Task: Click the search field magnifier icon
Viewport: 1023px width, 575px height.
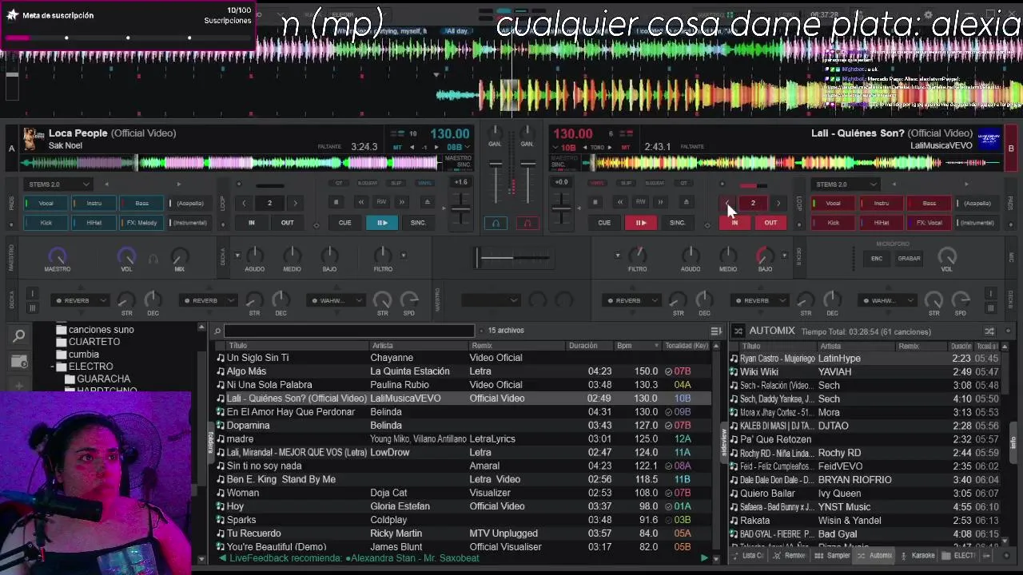Action: [217, 331]
